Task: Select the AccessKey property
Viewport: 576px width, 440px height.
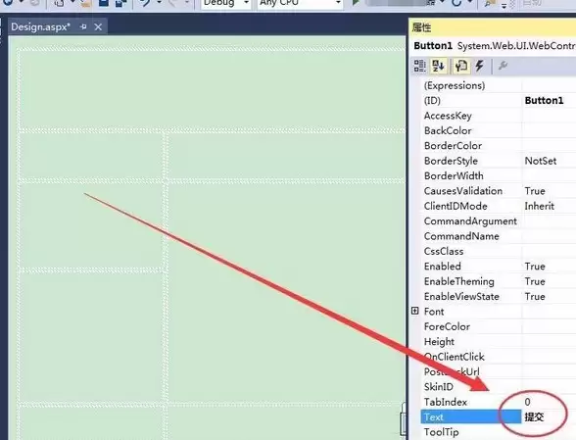Action: click(448, 116)
